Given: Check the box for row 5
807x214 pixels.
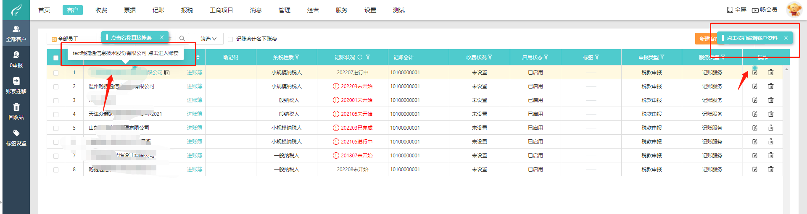Looking at the screenshot, I should point(56,128).
